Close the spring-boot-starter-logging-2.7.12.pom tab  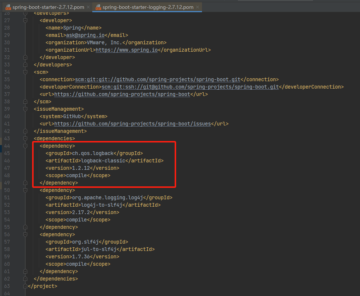(x=198, y=7)
